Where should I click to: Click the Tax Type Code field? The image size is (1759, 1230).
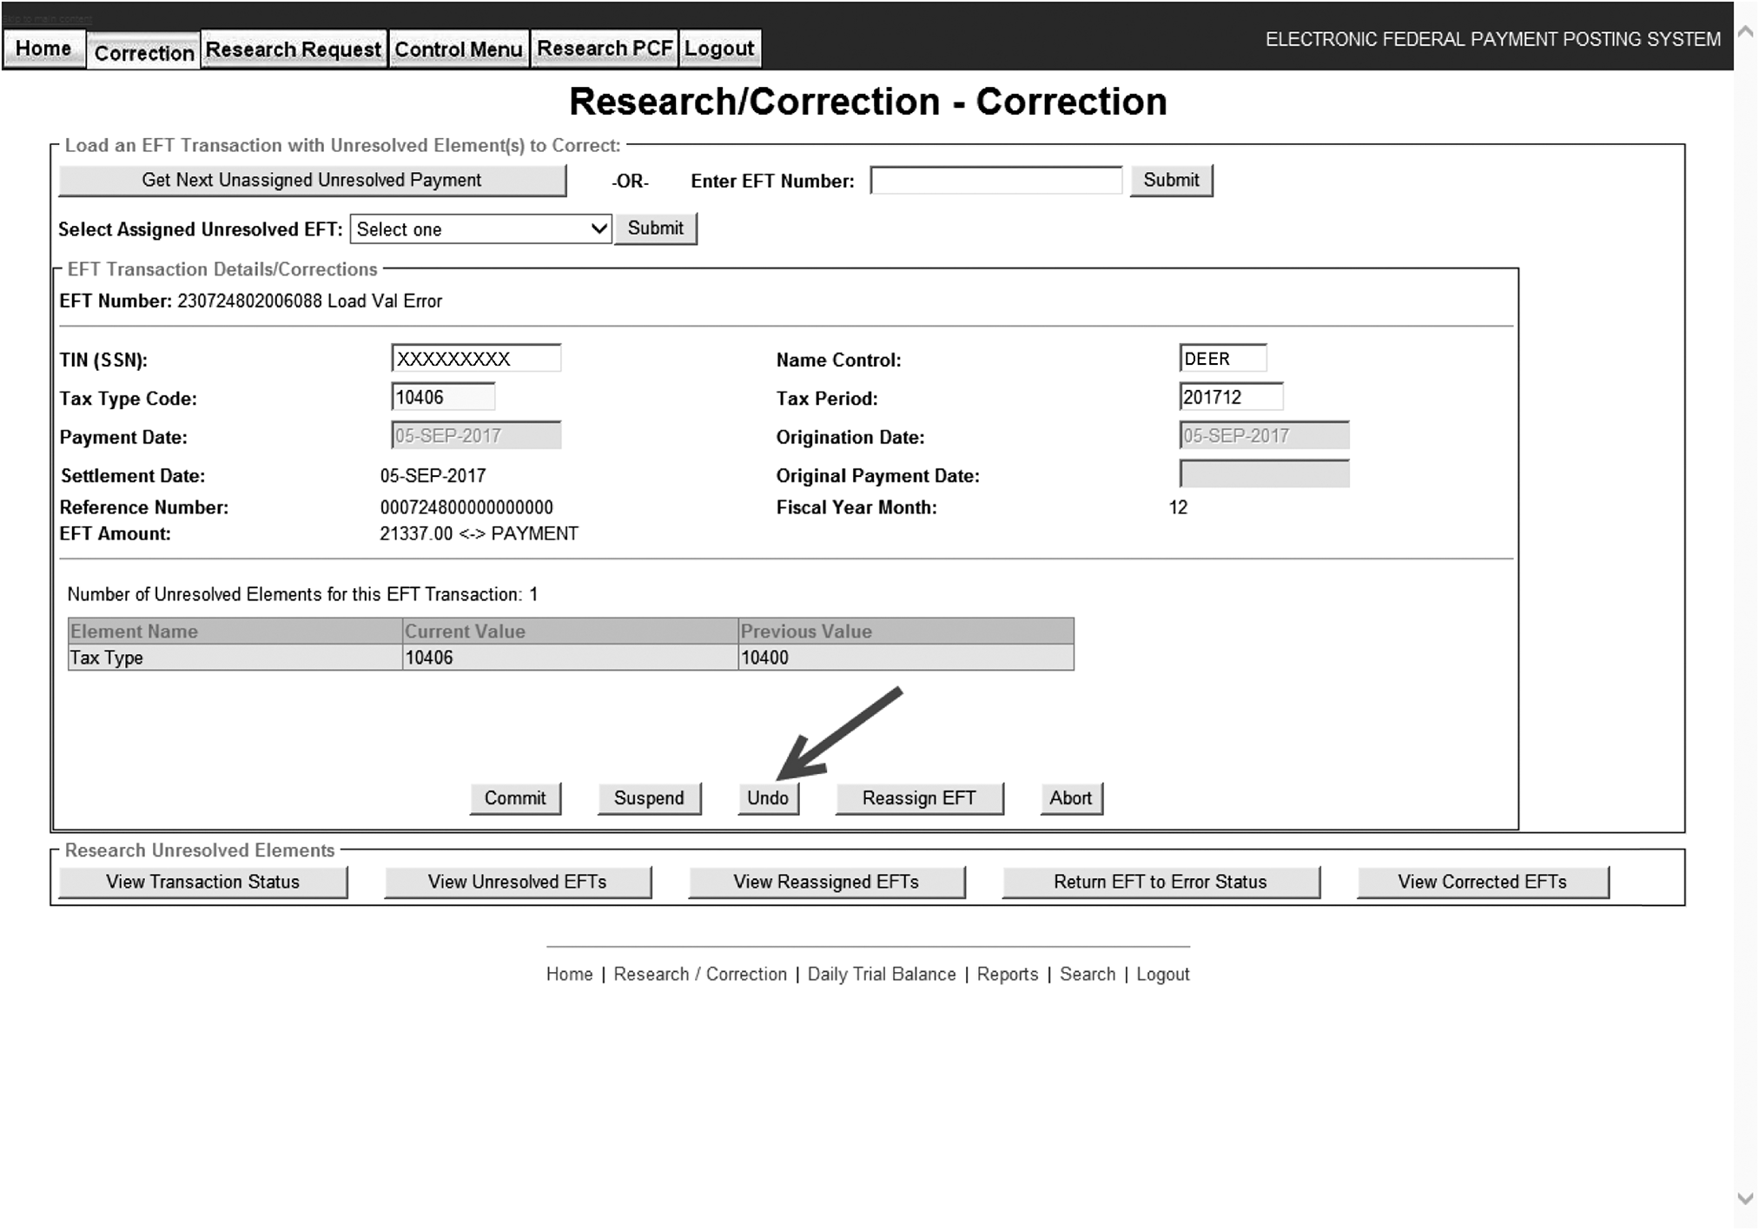pos(442,398)
